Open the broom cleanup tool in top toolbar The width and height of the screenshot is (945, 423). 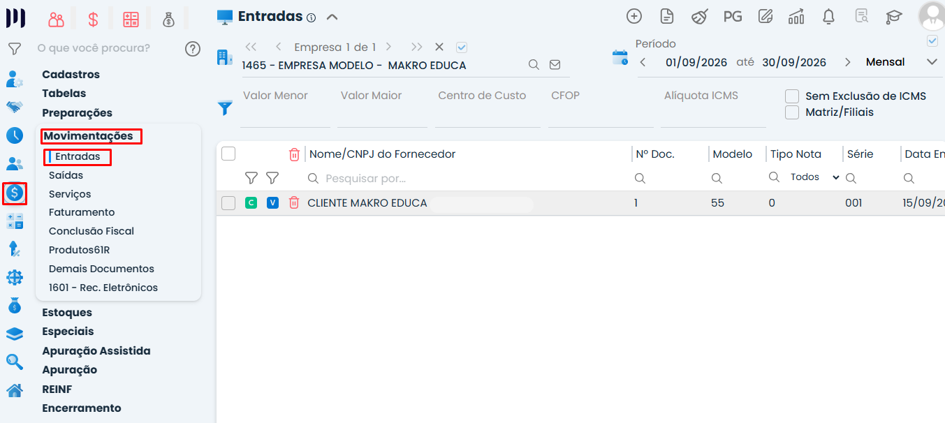tap(699, 17)
